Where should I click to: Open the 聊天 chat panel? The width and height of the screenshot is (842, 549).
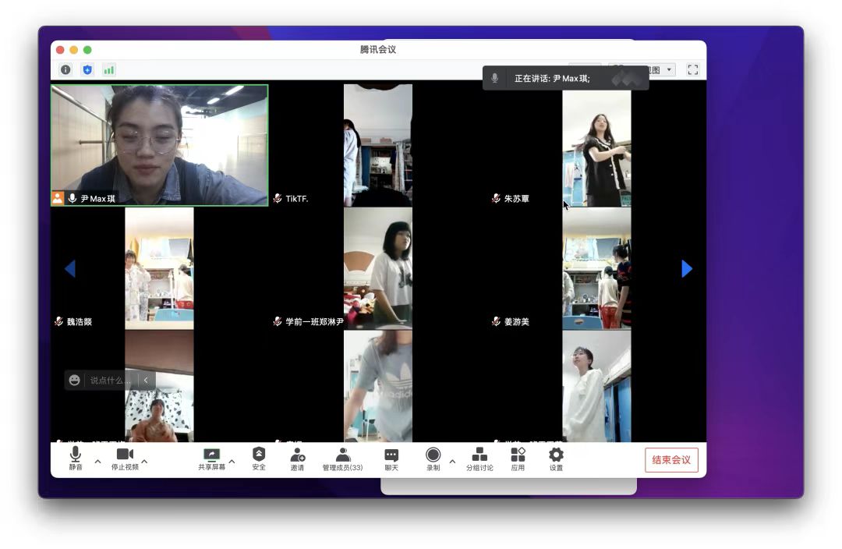[x=391, y=459]
